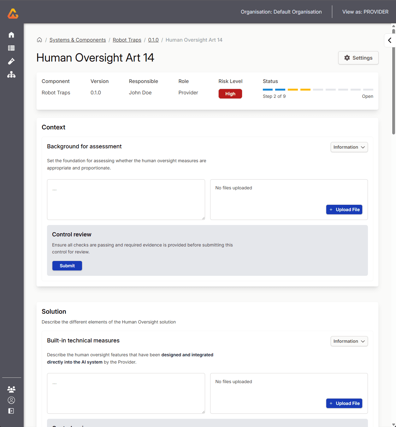Submit the control for review
Image resolution: width=396 pixels, height=427 pixels.
(x=67, y=266)
